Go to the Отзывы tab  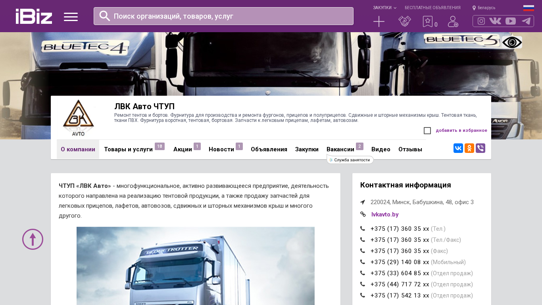(x=410, y=149)
